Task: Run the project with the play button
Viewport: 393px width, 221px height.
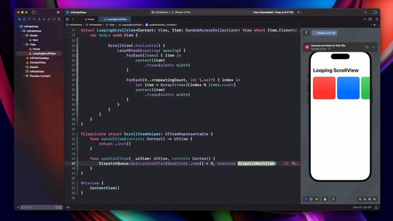Action: 58,12
